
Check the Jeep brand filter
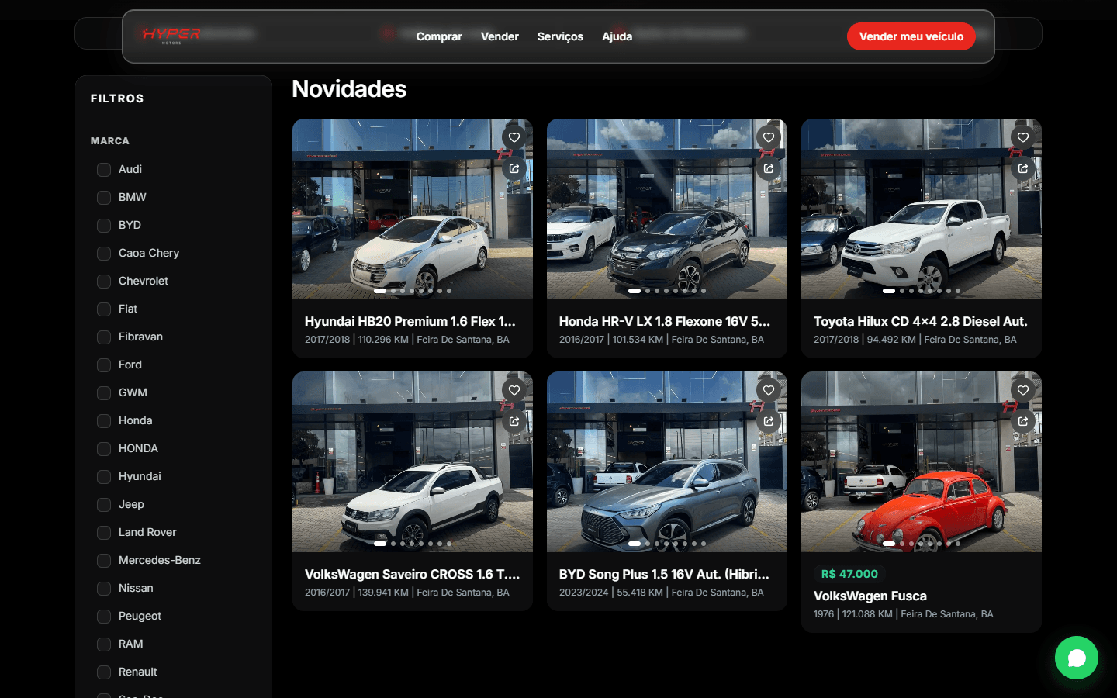104,505
